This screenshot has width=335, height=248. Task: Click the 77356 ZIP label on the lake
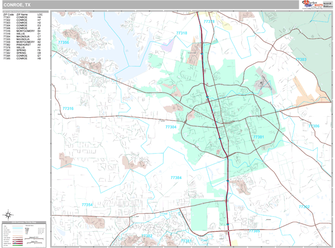(x=63, y=42)
